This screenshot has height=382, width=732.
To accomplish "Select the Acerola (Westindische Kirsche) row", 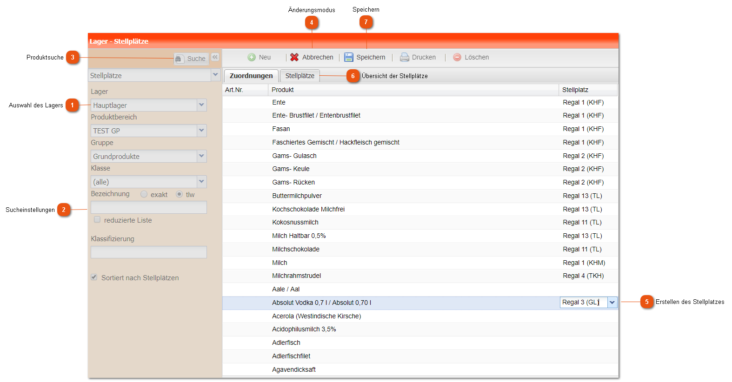I will 420,316.
